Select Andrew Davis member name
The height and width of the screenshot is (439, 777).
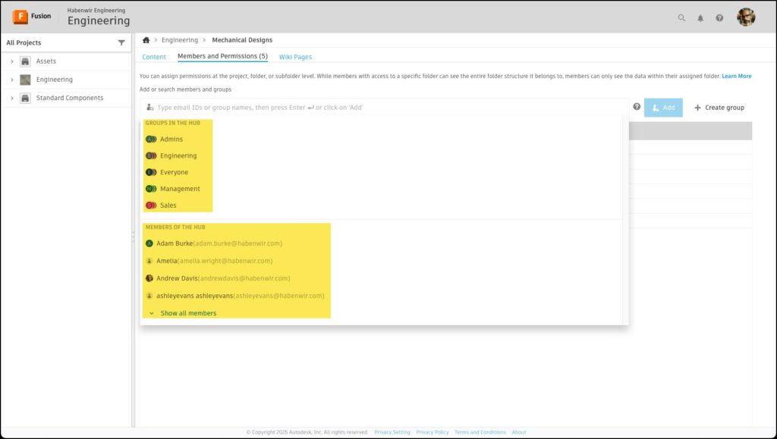point(177,279)
